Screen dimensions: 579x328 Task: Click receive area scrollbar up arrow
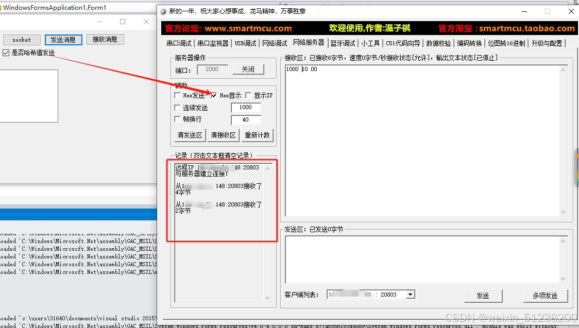[564, 70]
